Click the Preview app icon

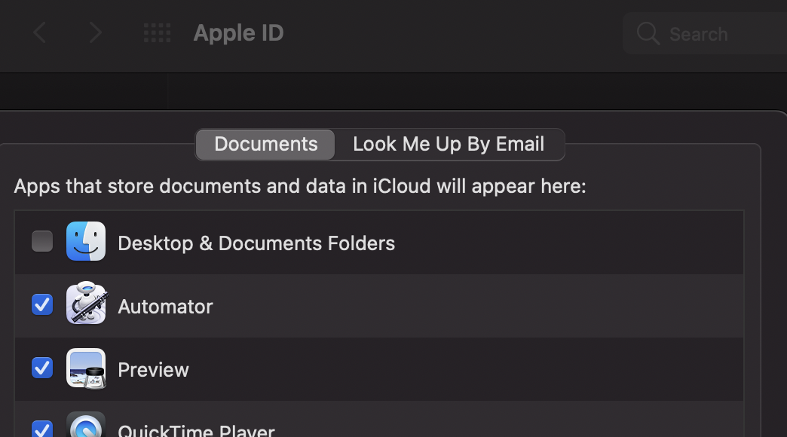point(86,368)
